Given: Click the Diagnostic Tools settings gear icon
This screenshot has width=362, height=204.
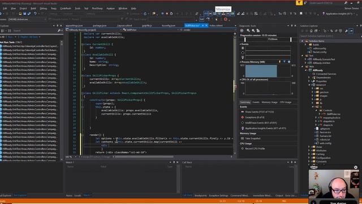Looking at the screenshot, I should [242, 31].
